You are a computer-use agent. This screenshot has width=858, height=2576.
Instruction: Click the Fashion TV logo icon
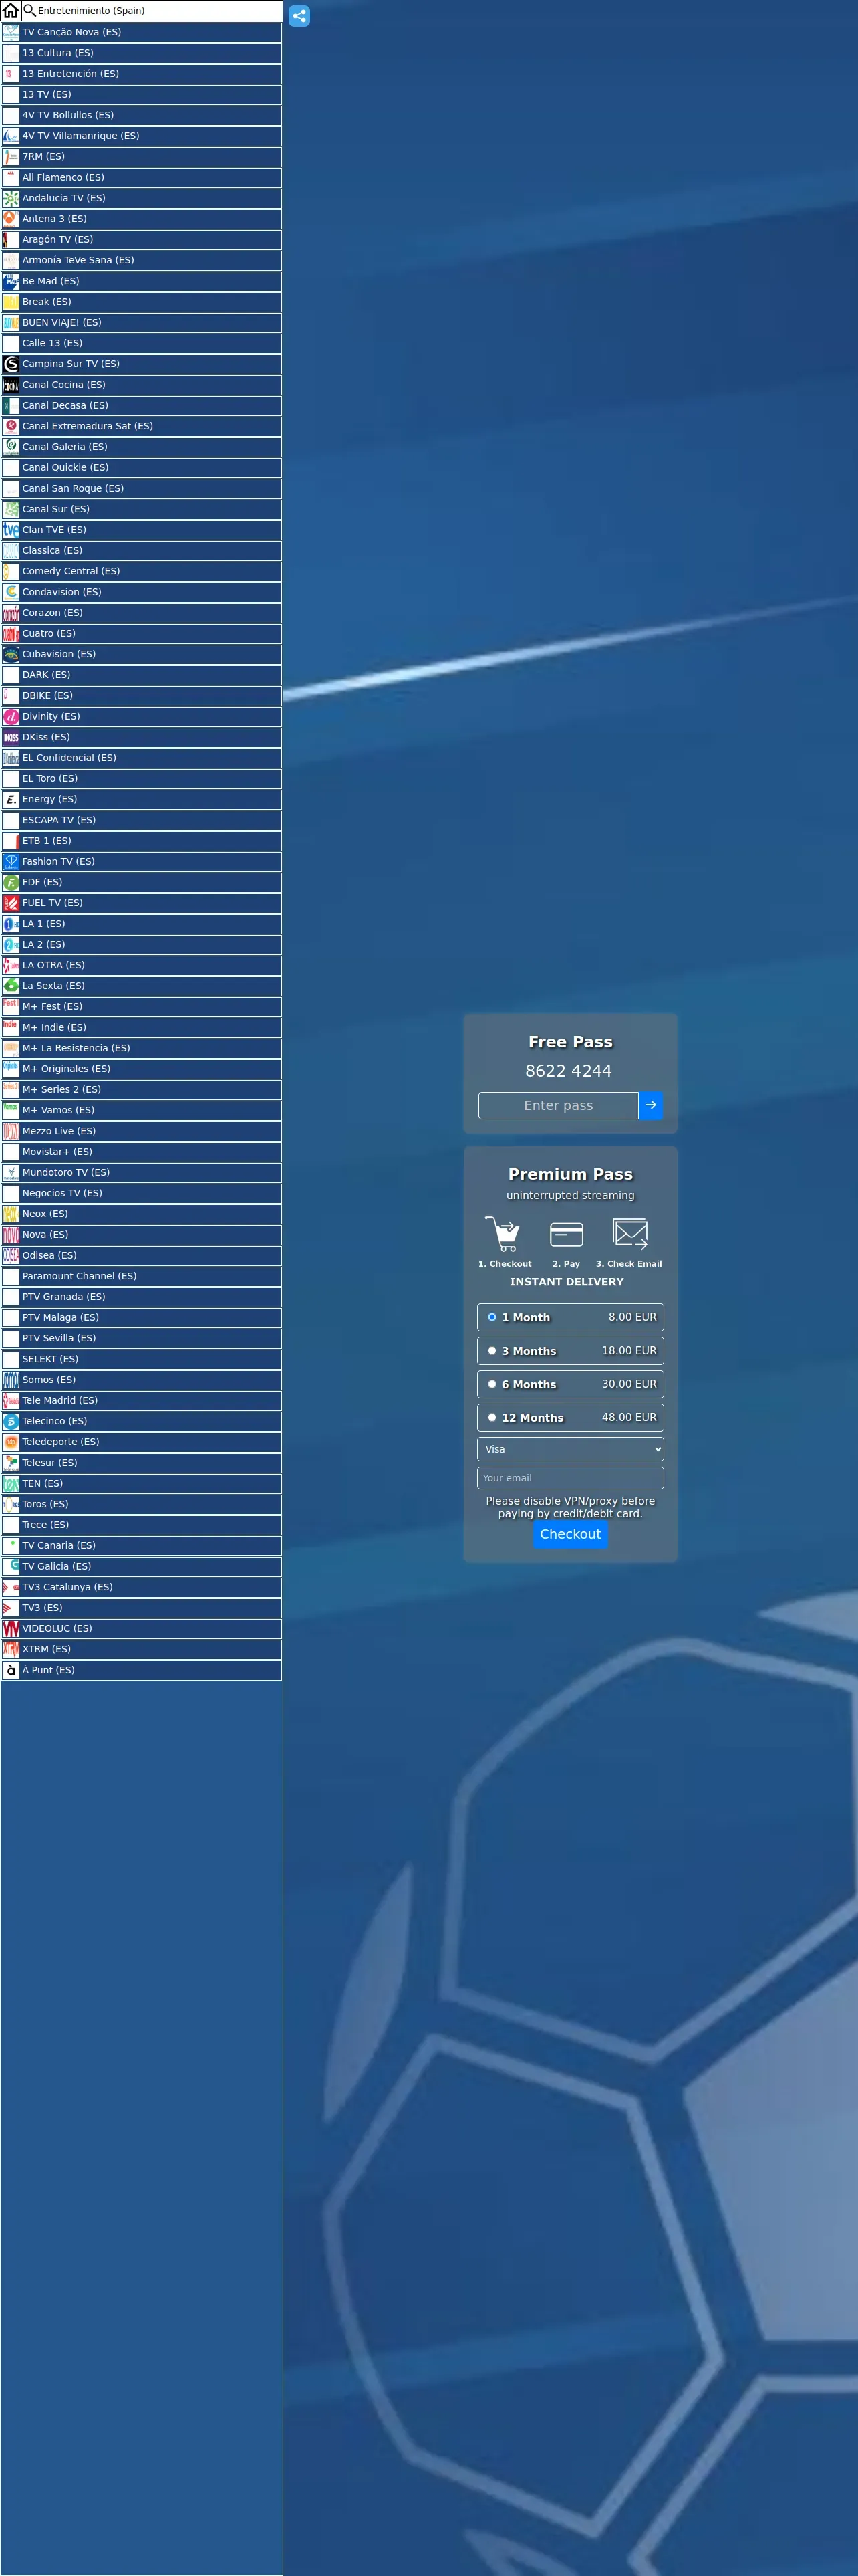pos(11,861)
